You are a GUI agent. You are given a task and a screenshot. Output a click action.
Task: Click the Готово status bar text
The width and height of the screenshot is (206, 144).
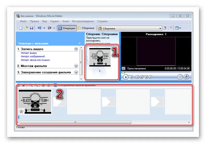click(21, 127)
